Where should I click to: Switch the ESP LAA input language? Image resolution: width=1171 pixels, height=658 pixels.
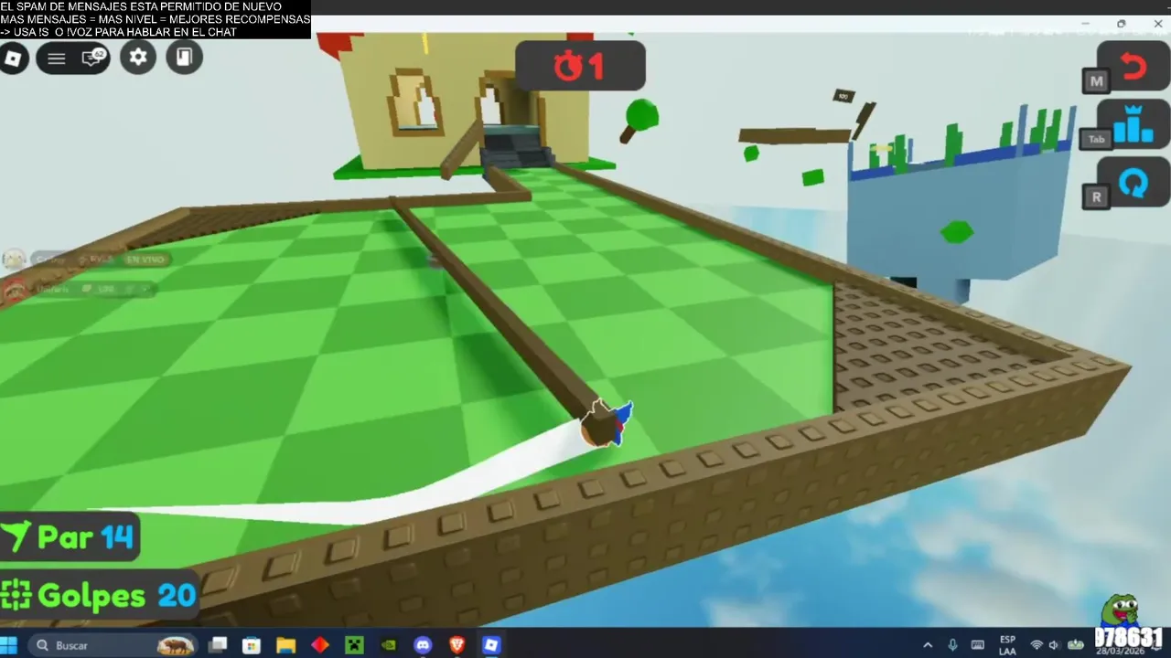pos(1007,645)
